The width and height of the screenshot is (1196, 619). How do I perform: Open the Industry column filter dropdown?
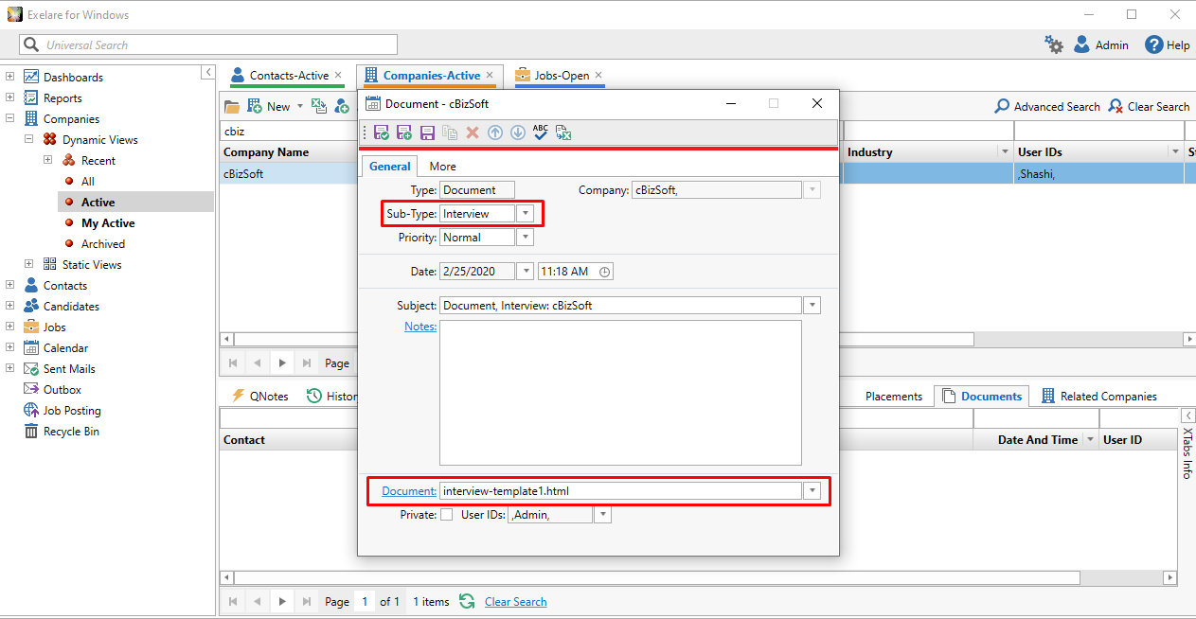point(1005,152)
